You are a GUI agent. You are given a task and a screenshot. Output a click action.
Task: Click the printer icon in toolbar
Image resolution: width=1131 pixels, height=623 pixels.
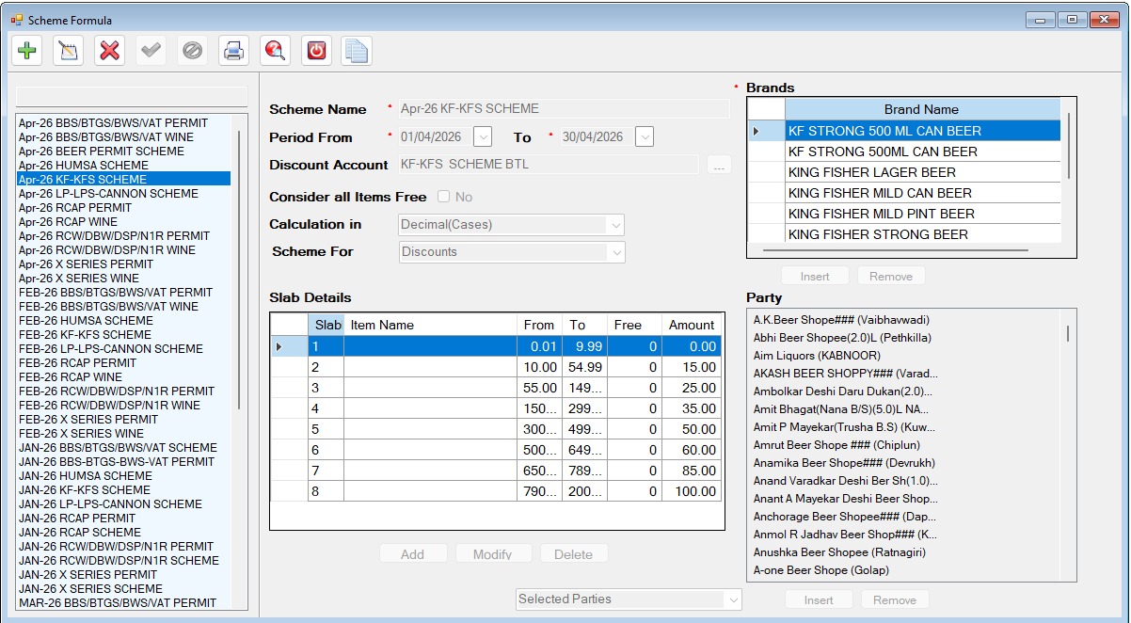233,51
